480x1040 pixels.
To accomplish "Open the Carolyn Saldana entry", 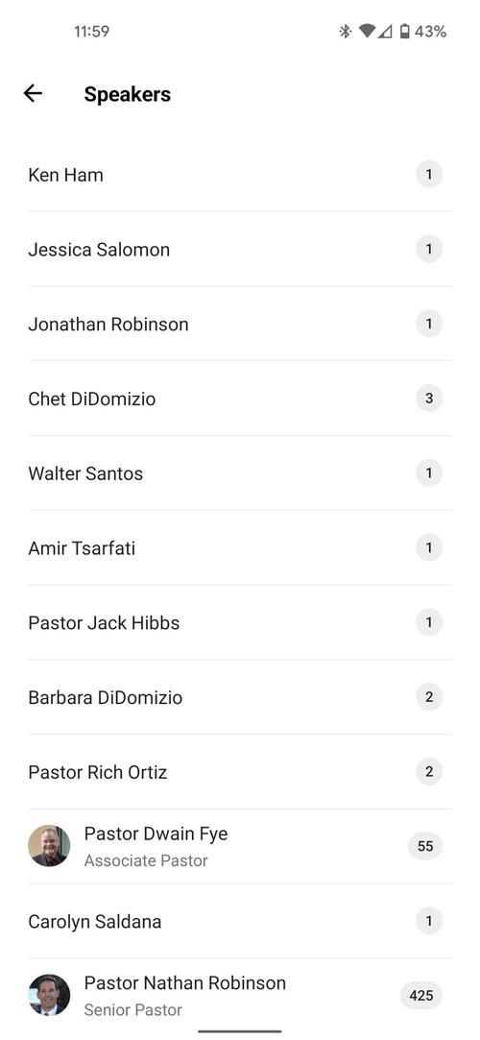I will click(240, 921).
